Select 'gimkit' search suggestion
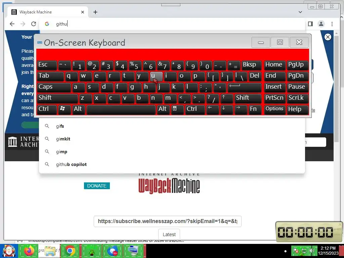 [172, 139]
